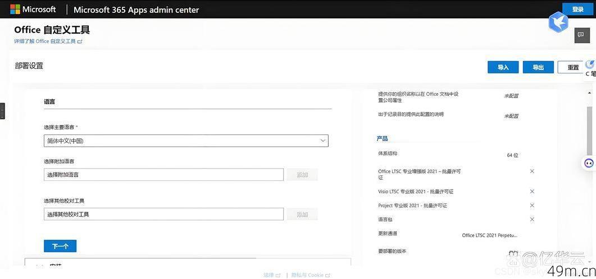Expand the 选择主要语言 dropdown
Screen dimensions: 596x279
click(186, 141)
